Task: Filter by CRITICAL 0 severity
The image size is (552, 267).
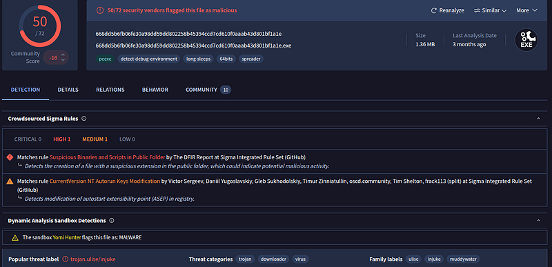Action: click(x=28, y=139)
